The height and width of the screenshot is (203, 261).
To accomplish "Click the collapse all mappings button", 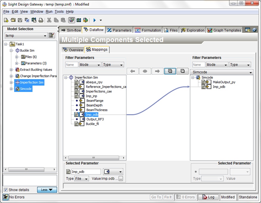I will pos(183,71).
